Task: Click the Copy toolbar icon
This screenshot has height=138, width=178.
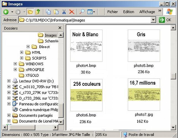Action: click(48, 12)
